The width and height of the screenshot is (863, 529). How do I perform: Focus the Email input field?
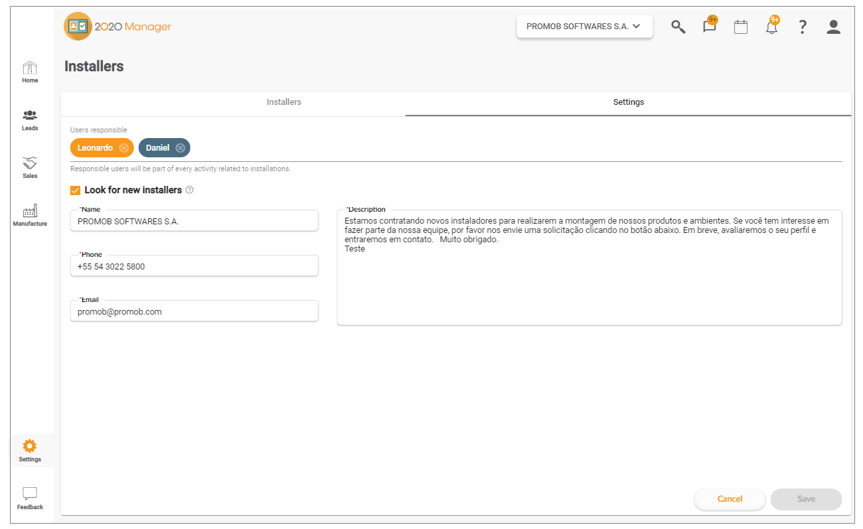pyautogui.click(x=194, y=311)
